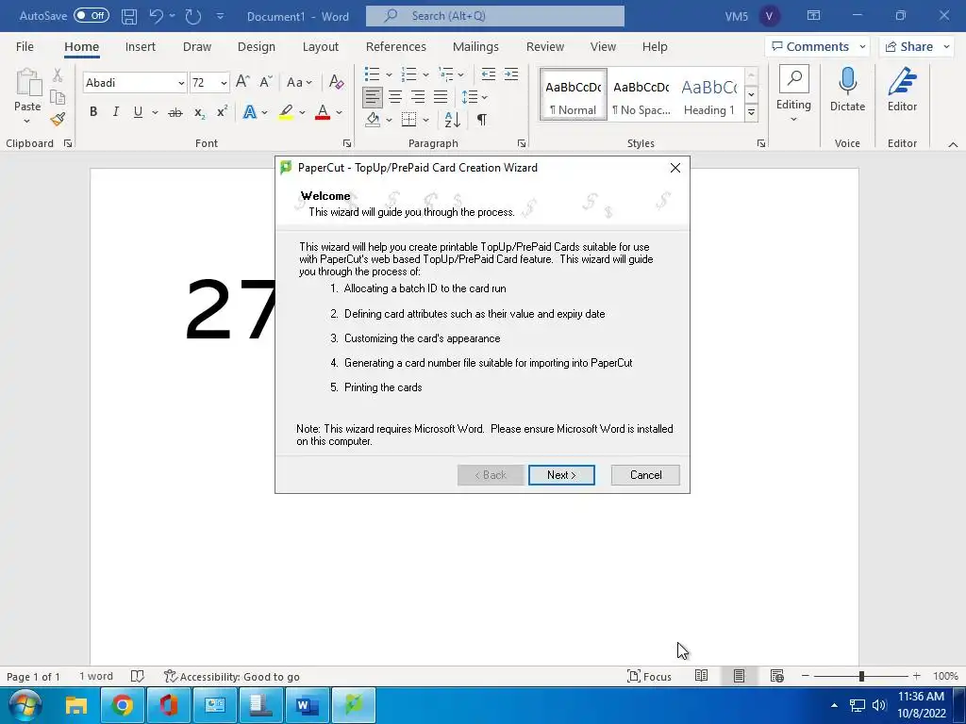Apply Strikethrough to text
This screenshot has height=724, width=966.
tap(175, 112)
